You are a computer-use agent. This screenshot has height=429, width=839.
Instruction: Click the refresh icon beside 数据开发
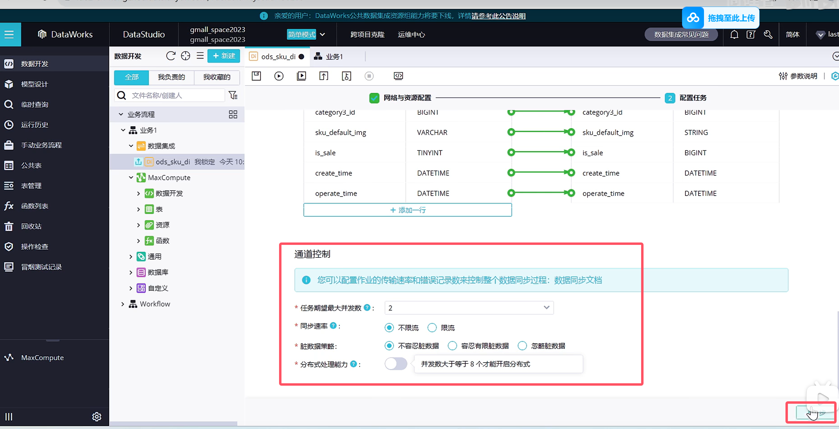171,56
